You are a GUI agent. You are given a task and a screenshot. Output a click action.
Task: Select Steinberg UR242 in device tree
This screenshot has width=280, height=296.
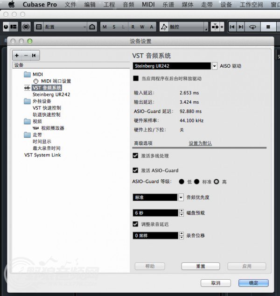click(51, 94)
